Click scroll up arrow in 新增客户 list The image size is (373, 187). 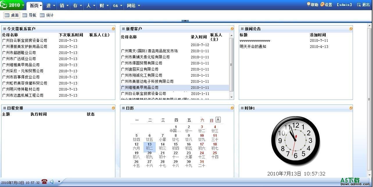point(232,35)
